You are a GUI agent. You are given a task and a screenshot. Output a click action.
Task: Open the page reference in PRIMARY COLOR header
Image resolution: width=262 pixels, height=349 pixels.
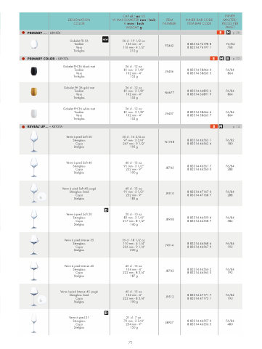click(237, 59)
